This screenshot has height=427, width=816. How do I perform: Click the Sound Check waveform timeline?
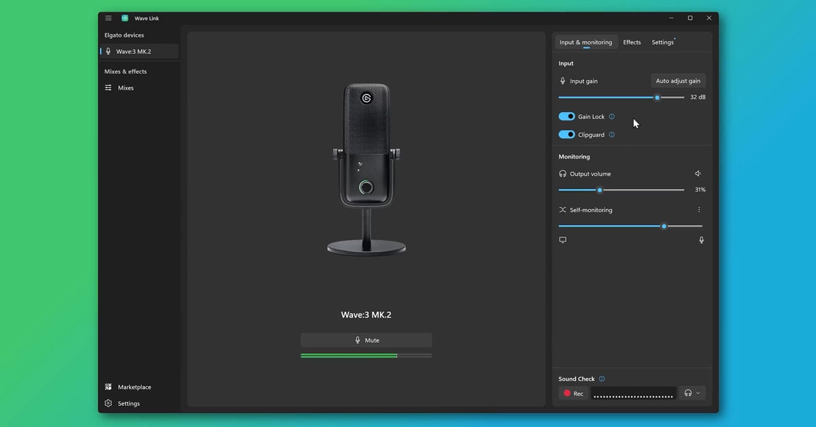[633, 393]
